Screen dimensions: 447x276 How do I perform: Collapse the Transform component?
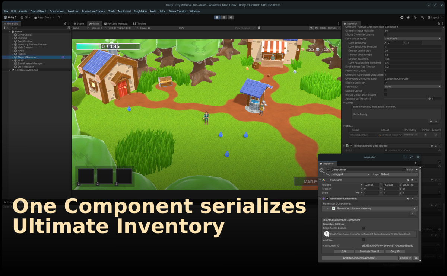320,180
